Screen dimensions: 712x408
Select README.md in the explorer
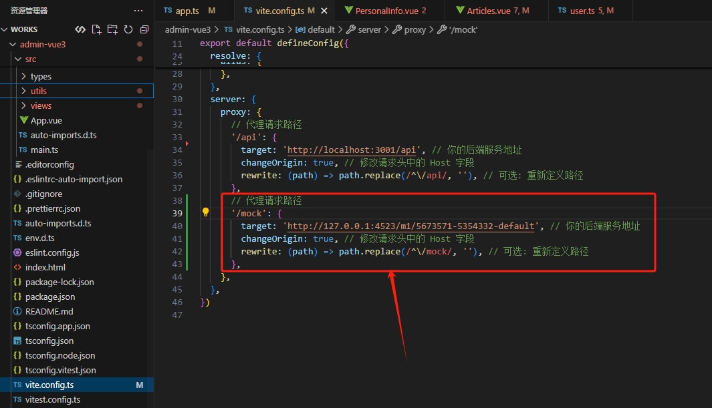click(x=49, y=311)
